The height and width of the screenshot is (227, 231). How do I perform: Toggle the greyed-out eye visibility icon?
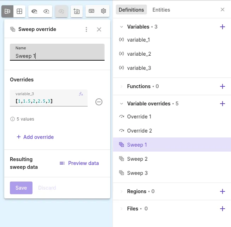tap(61, 11)
